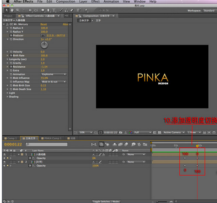Open the Animation menu

point(111,1)
